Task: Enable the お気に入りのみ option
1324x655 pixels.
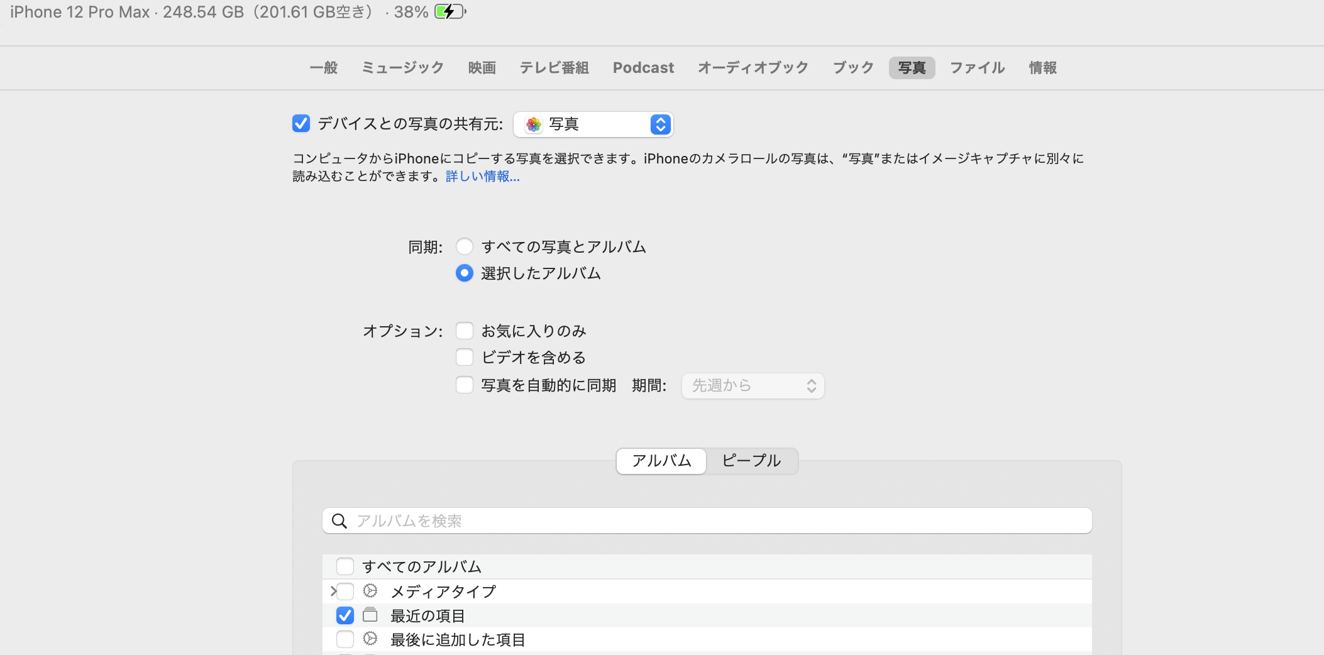Action: (465, 331)
